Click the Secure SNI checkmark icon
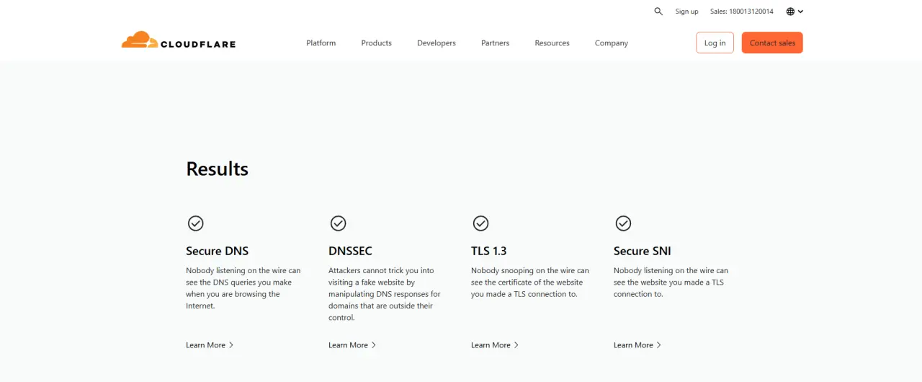 point(623,223)
